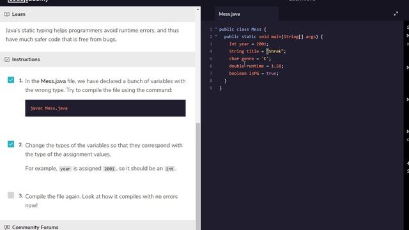Image resolution: width=409 pixels, height=230 pixels.
Task: Click the instructions panel scrollbar thumb
Action: pos(198,176)
